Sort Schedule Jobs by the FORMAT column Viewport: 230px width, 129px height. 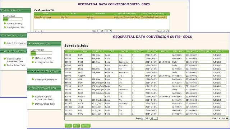coord(84,51)
